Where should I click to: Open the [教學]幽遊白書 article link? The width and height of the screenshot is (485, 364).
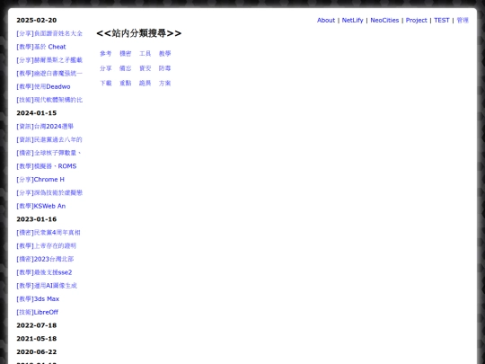coord(49,74)
